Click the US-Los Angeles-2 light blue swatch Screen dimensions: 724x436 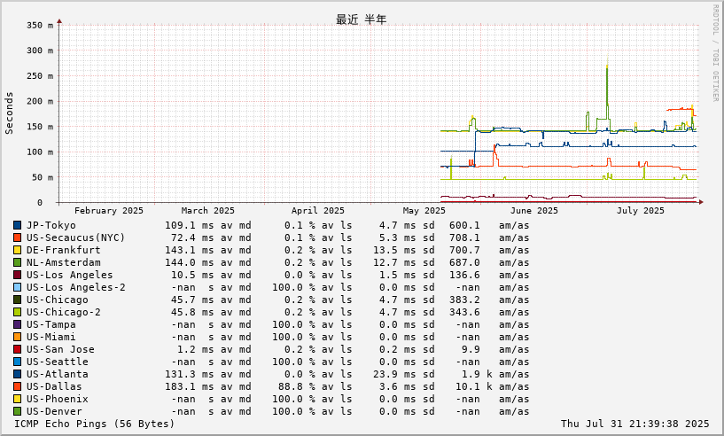click(x=17, y=288)
